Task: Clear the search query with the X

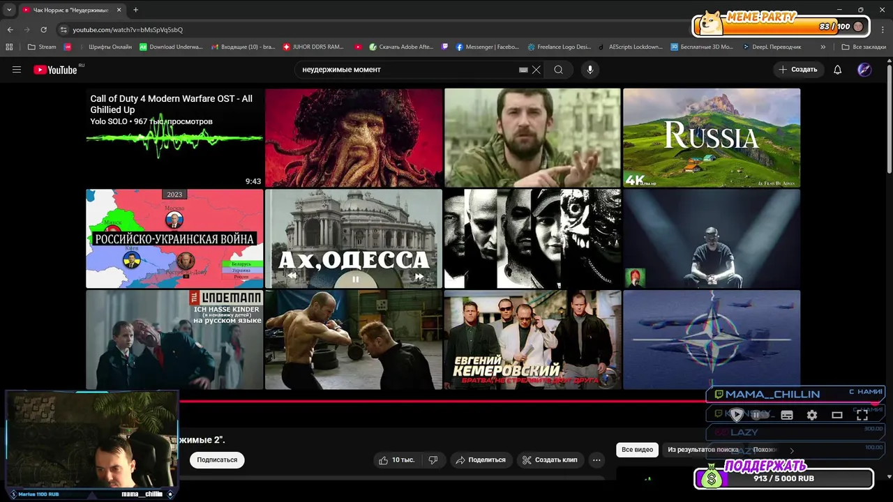Action: [x=536, y=70]
